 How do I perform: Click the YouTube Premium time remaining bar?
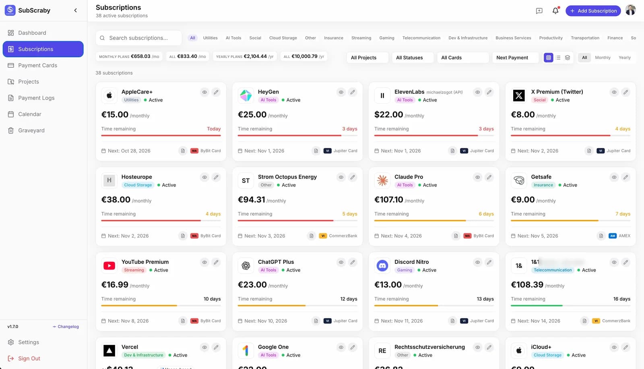[161, 306]
